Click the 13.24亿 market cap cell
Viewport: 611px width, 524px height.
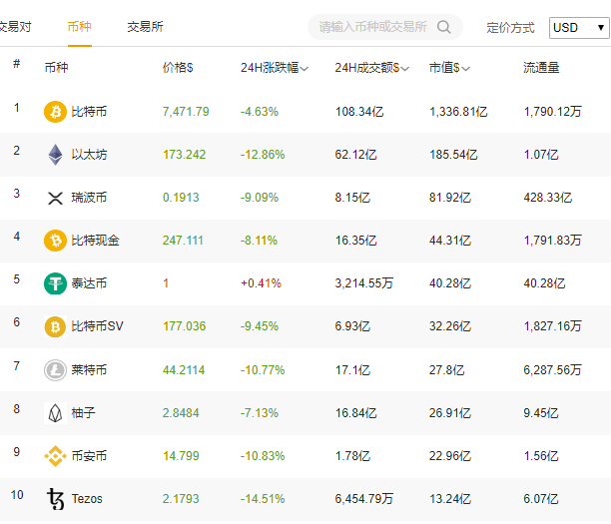tap(450, 499)
